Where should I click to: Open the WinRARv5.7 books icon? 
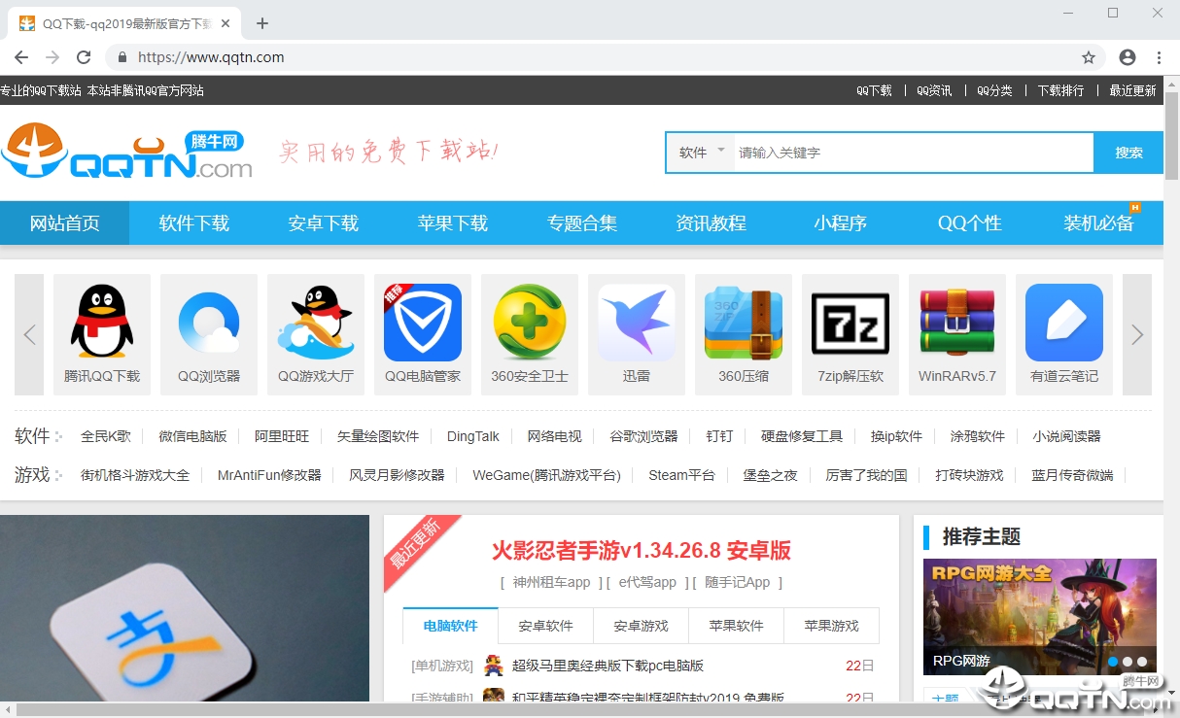tap(957, 323)
